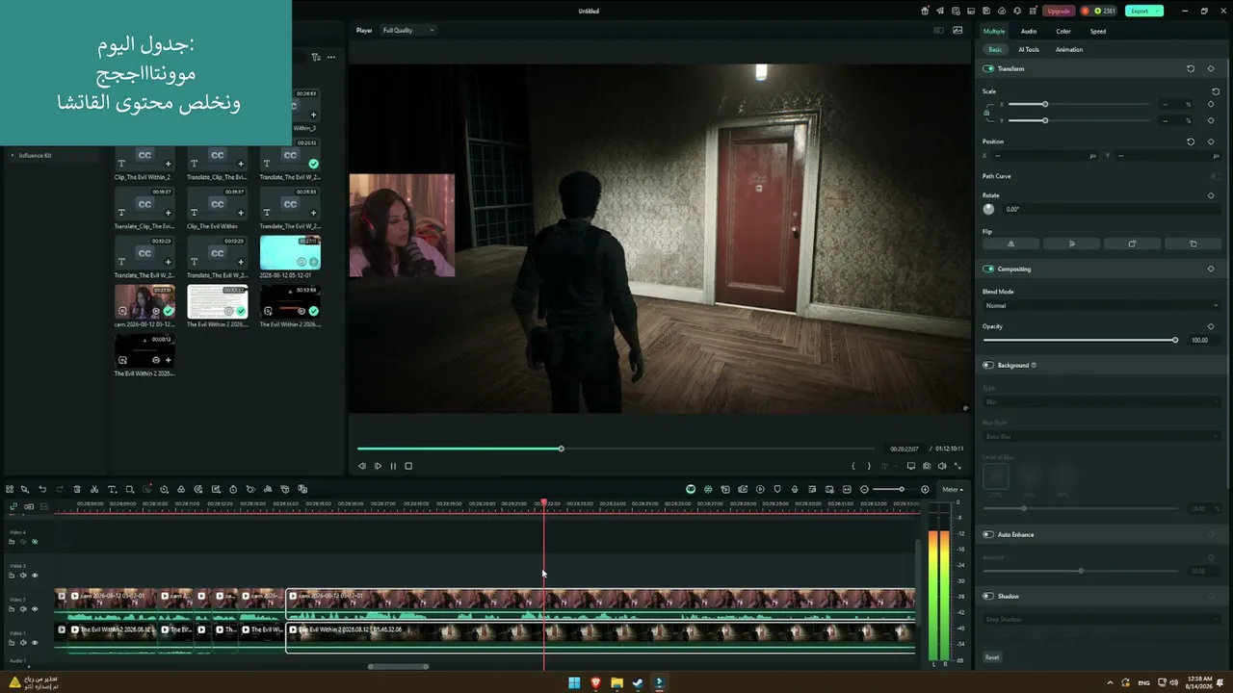Hide the Video 3 track with the eye icon
The height and width of the screenshot is (693, 1233).
pyautogui.click(x=35, y=576)
